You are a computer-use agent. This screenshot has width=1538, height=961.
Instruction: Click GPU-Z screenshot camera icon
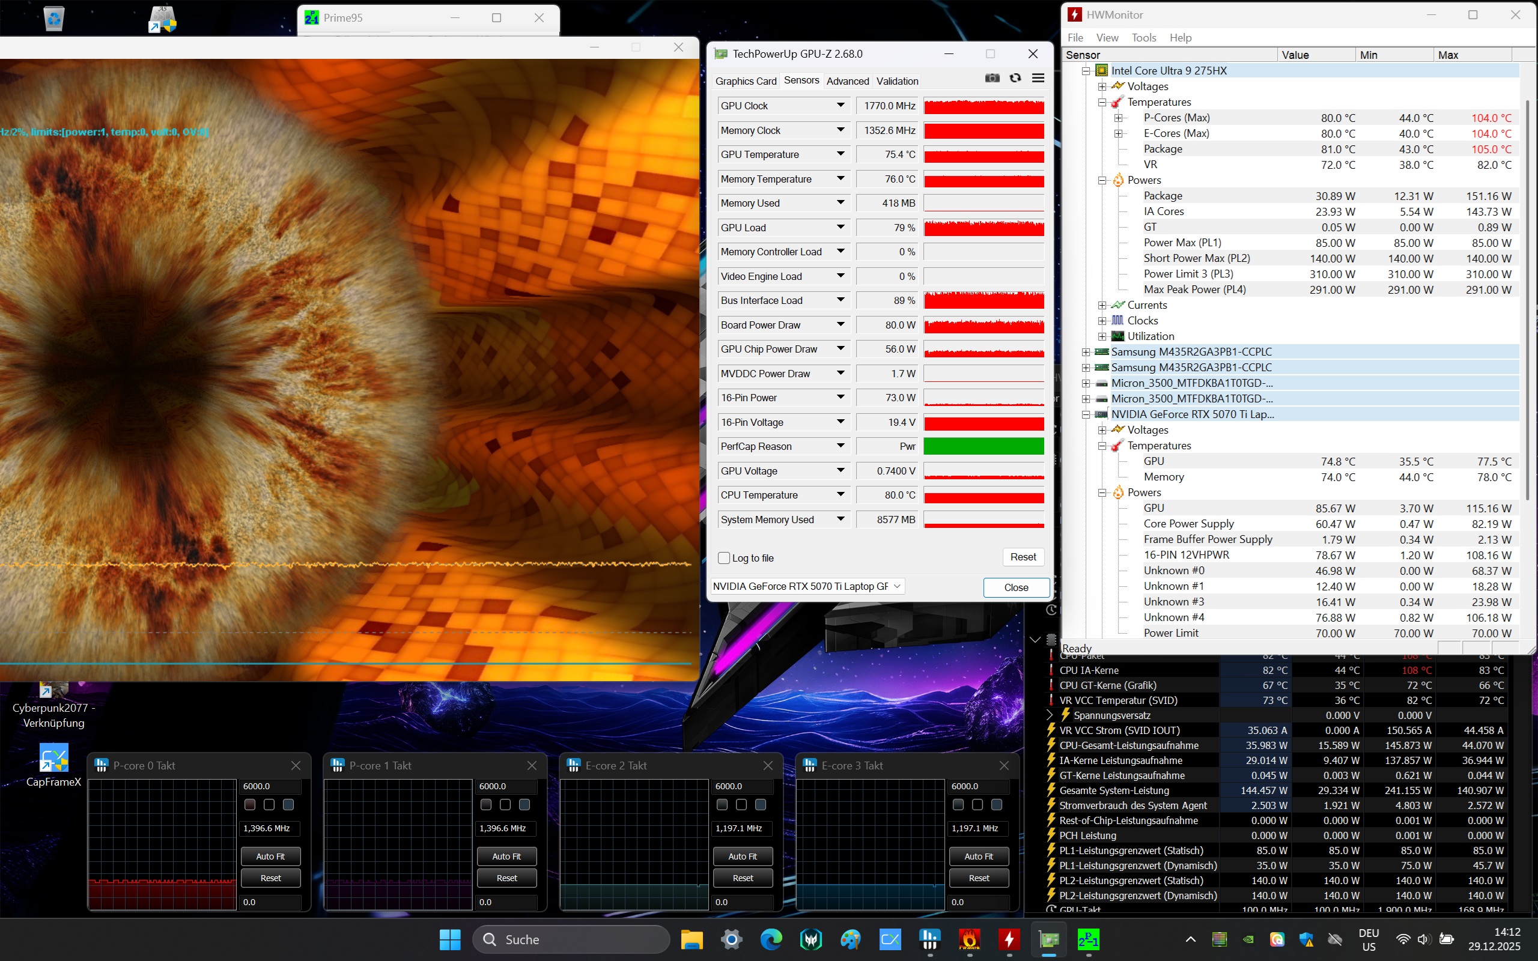(992, 78)
